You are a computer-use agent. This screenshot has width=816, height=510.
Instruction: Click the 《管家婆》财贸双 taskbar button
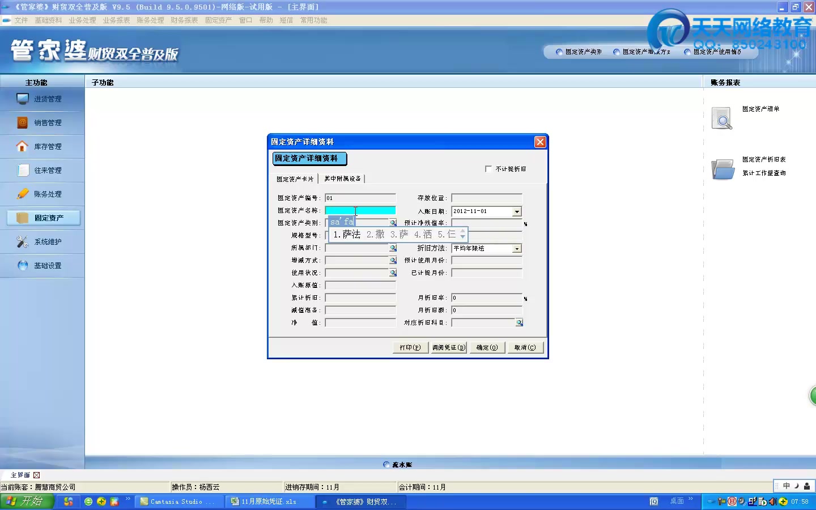tap(361, 501)
